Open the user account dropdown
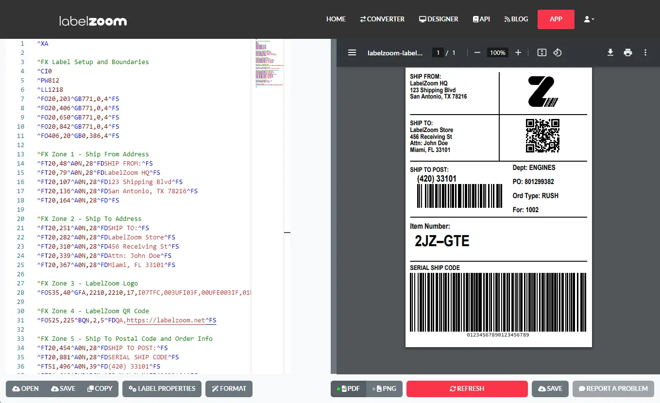 click(x=589, y=19)
